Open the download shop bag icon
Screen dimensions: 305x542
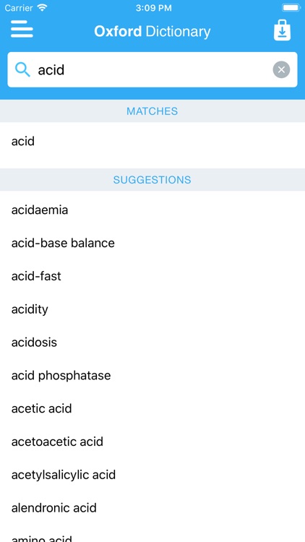click(x=282, y=30)
